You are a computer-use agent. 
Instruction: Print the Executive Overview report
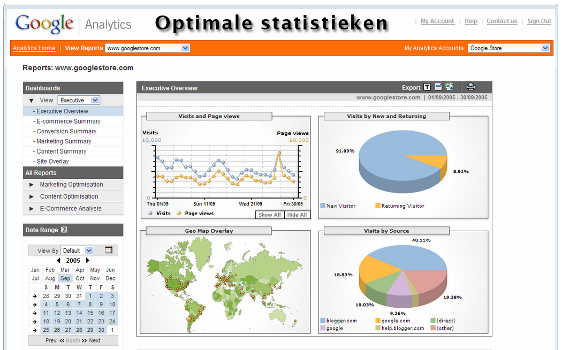pyautogui.click(x=471, y=87)
